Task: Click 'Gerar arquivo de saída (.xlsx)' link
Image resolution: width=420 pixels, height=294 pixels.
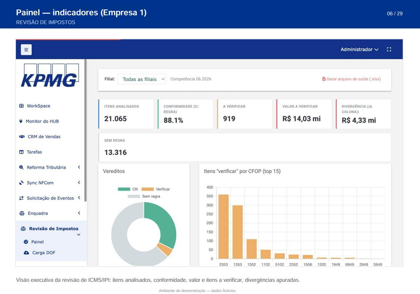Action: pos(351,79)
